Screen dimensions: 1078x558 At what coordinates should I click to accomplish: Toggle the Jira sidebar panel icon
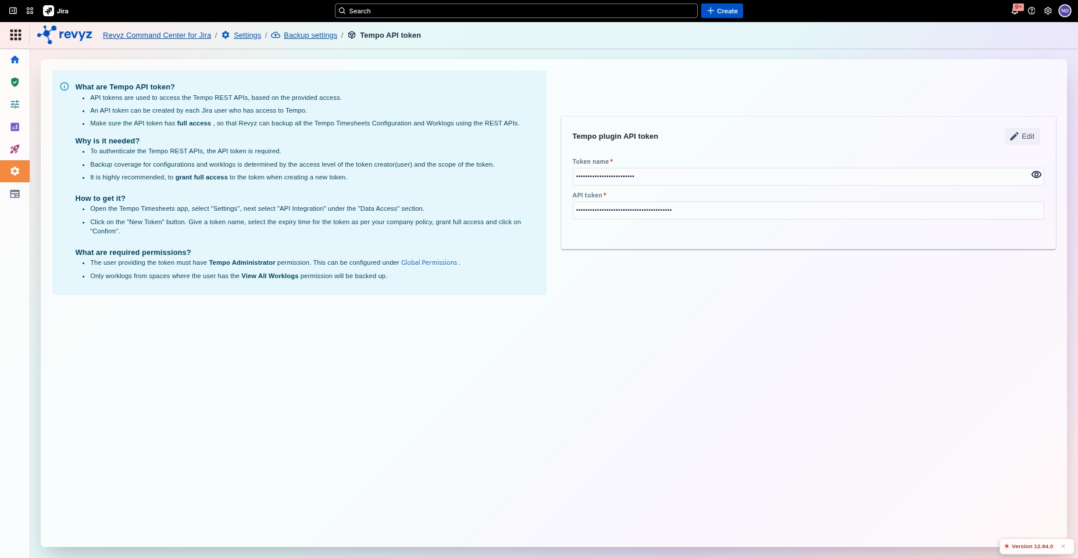[x=13, y=11]
